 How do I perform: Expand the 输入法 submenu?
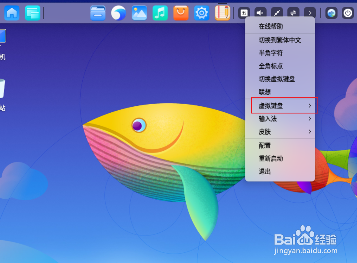[280, 119]
